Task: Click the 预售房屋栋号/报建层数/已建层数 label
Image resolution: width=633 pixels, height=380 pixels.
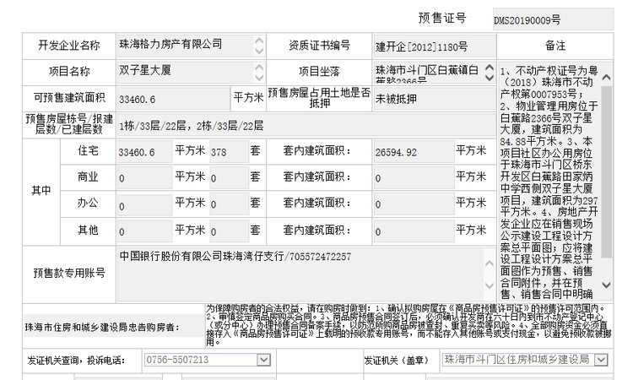Action: pyautogui.click(x=69, y=124)
